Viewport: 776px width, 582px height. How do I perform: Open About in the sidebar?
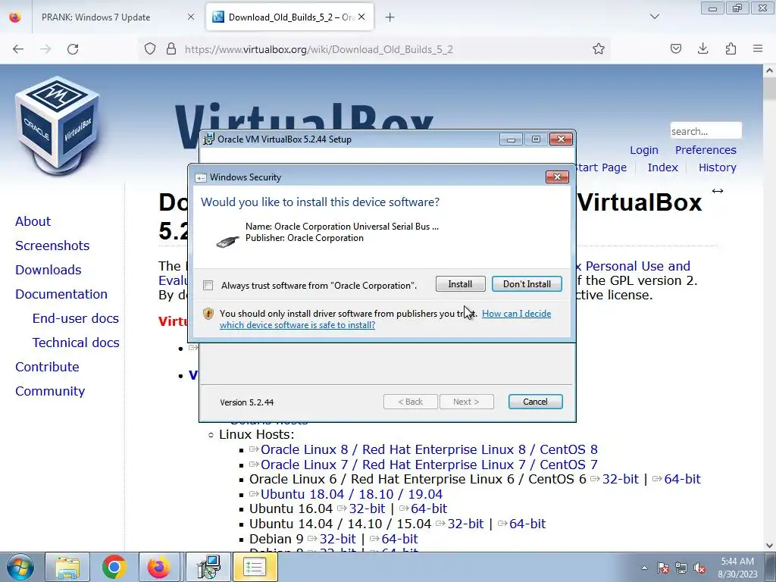(33, 221)
